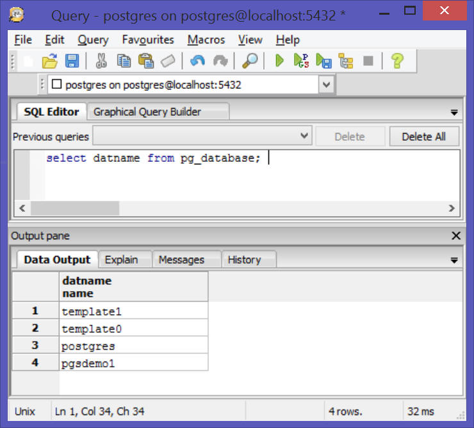Viewport: 474px width, 428px height.
Task: Open the Query menu
Action: [93, 40]
